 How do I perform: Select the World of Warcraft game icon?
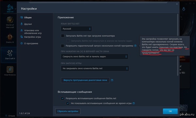pos(10,20)
